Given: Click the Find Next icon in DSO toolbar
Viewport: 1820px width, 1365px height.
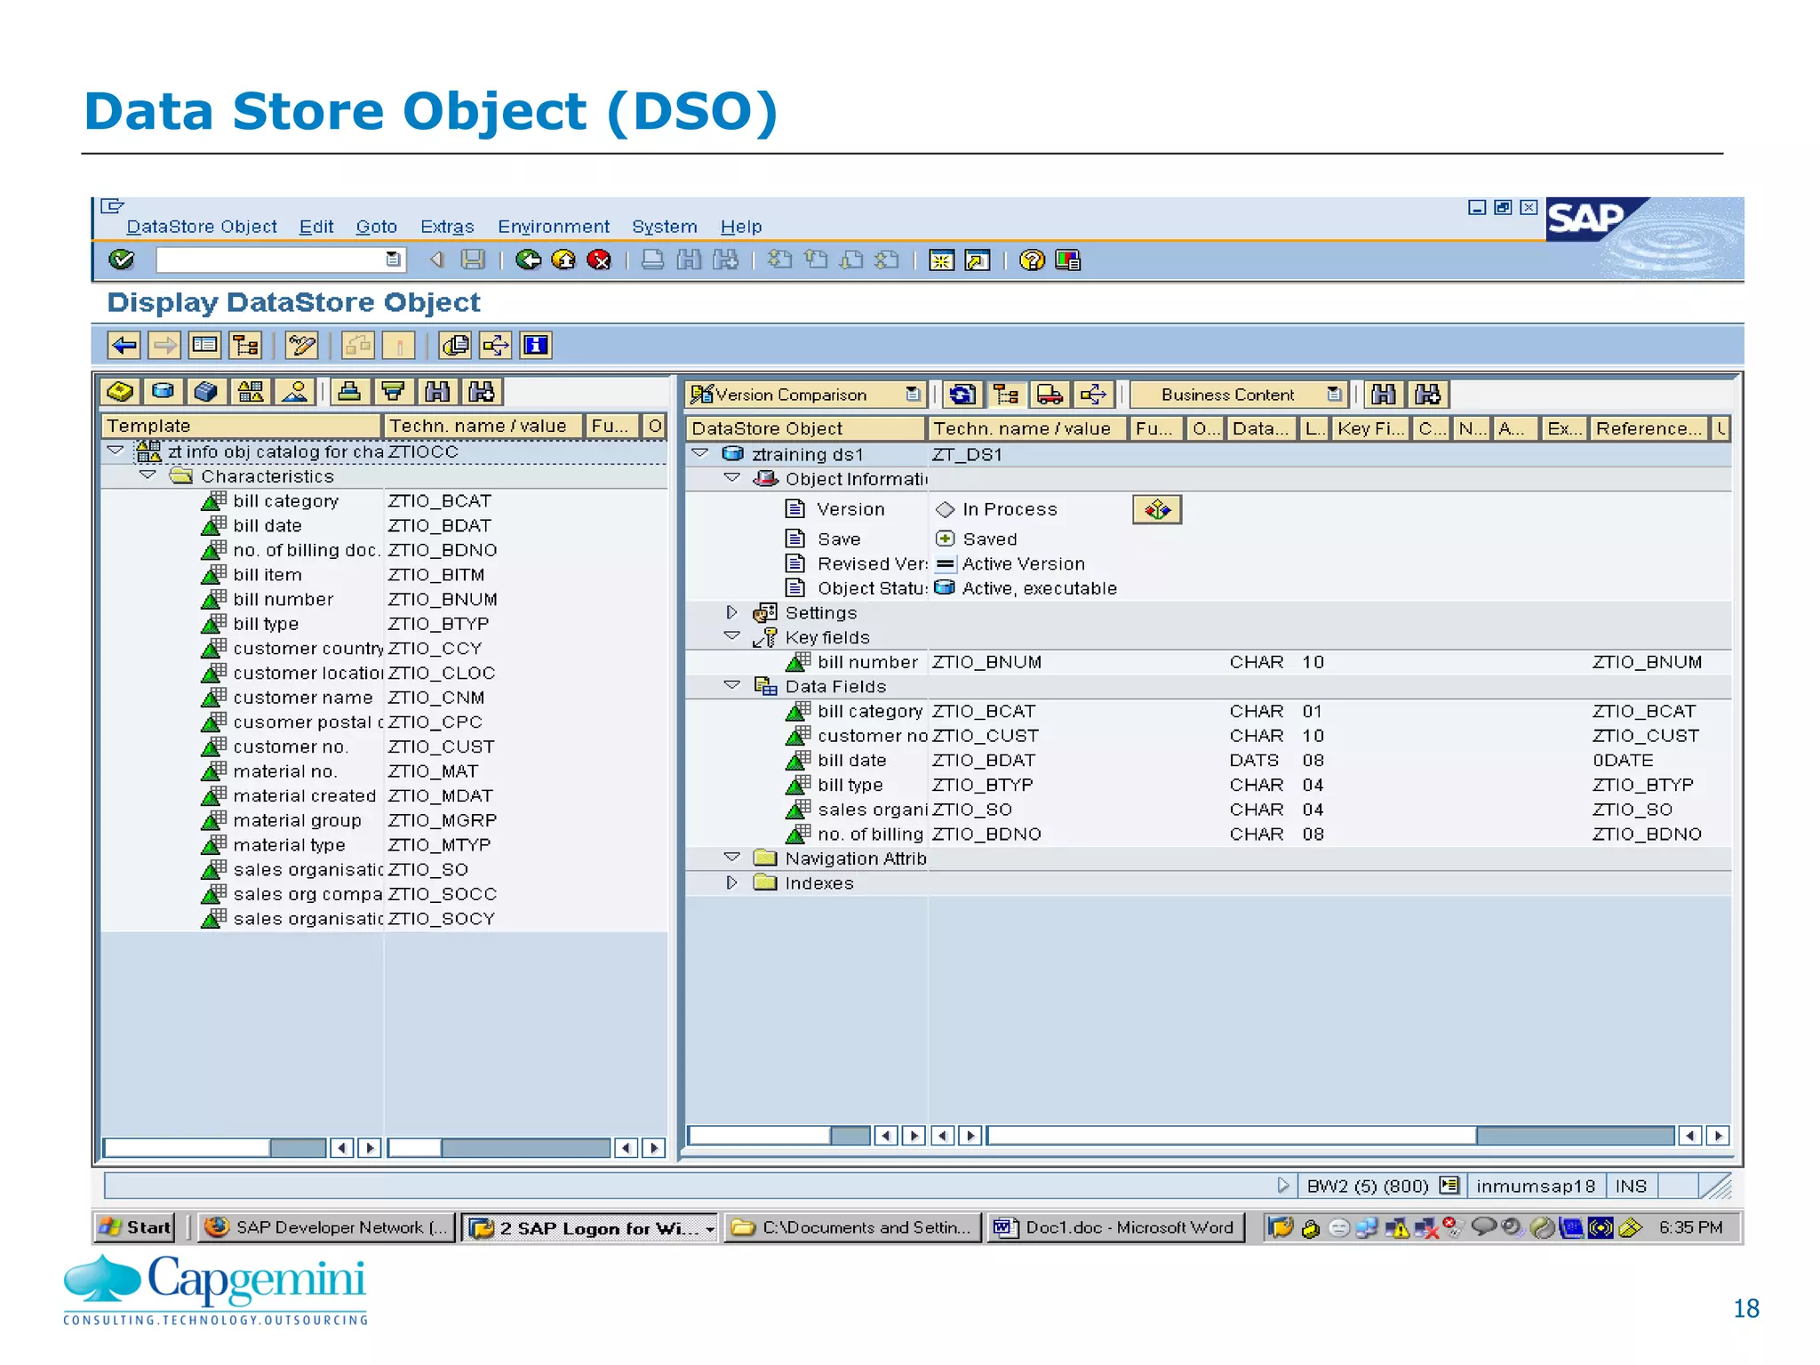Looking at the screenshot, I should tap(1428, 394).
